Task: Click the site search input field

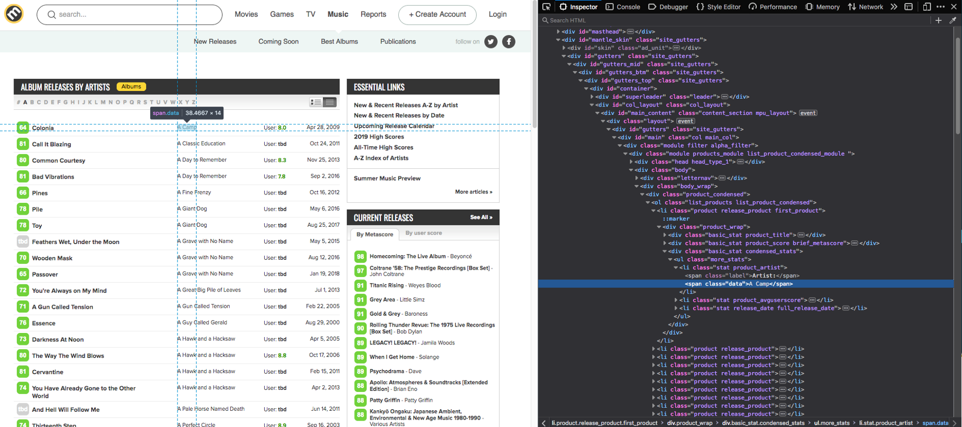Action: pos(129,15)
